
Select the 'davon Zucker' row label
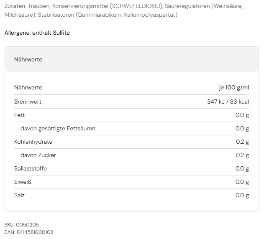point(38,155)
